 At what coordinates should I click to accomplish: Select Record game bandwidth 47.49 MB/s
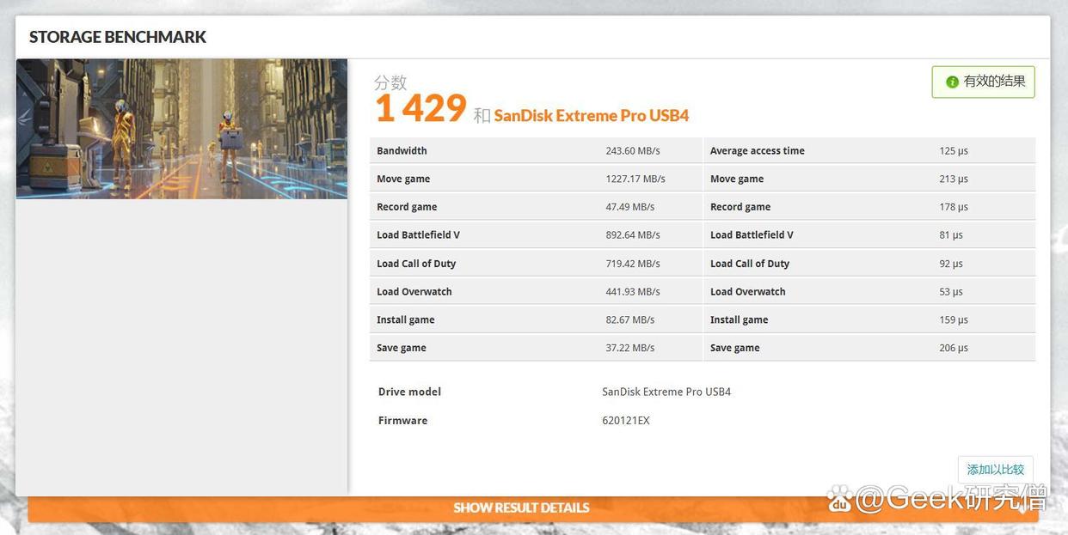tap(630, 207)
